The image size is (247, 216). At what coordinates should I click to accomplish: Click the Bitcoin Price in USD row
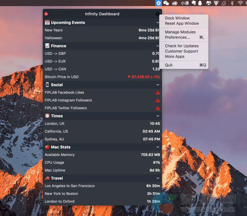[102, 77]
